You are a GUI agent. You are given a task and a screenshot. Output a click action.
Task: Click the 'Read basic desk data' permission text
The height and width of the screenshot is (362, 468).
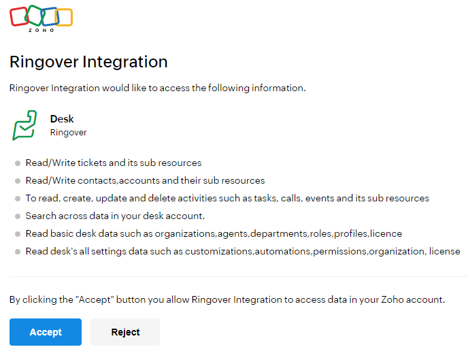point(214,233)
